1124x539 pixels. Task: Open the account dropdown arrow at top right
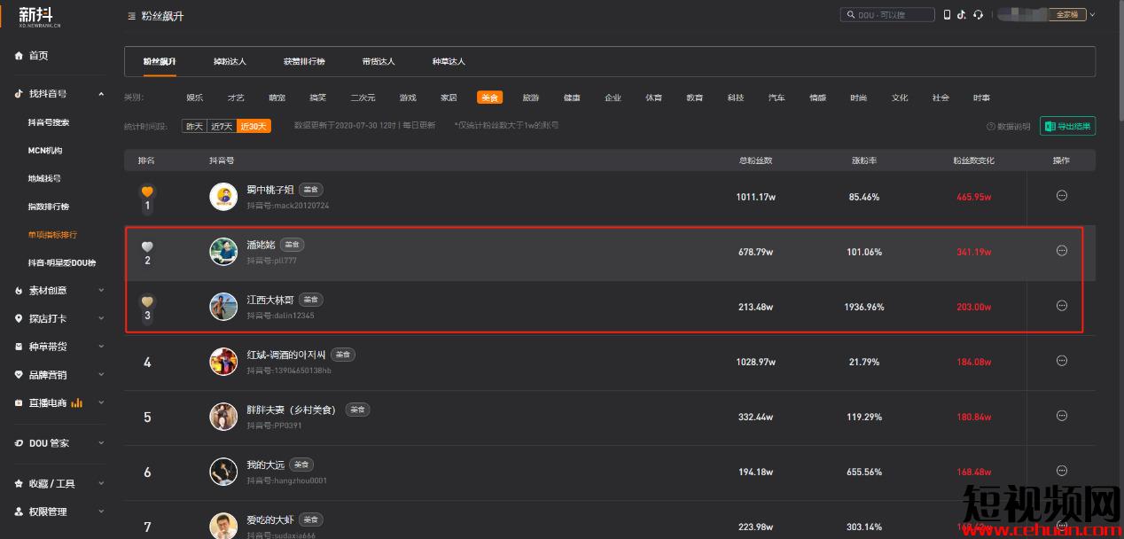click(1092, 15)
